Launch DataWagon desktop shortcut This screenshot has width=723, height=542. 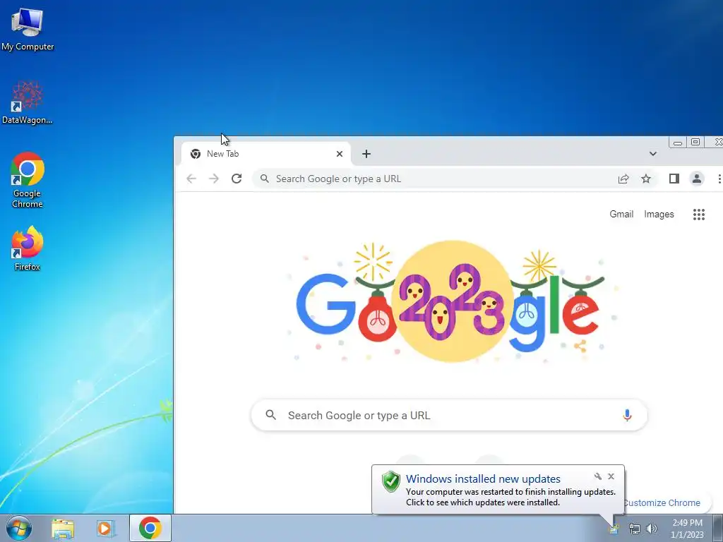[x=28, y=102]
